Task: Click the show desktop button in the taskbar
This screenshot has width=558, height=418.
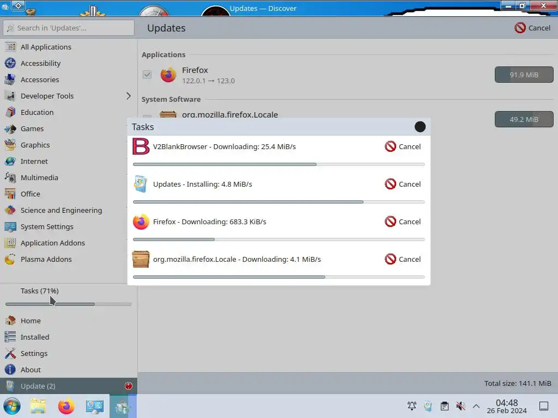Action: tap(544, 406)
